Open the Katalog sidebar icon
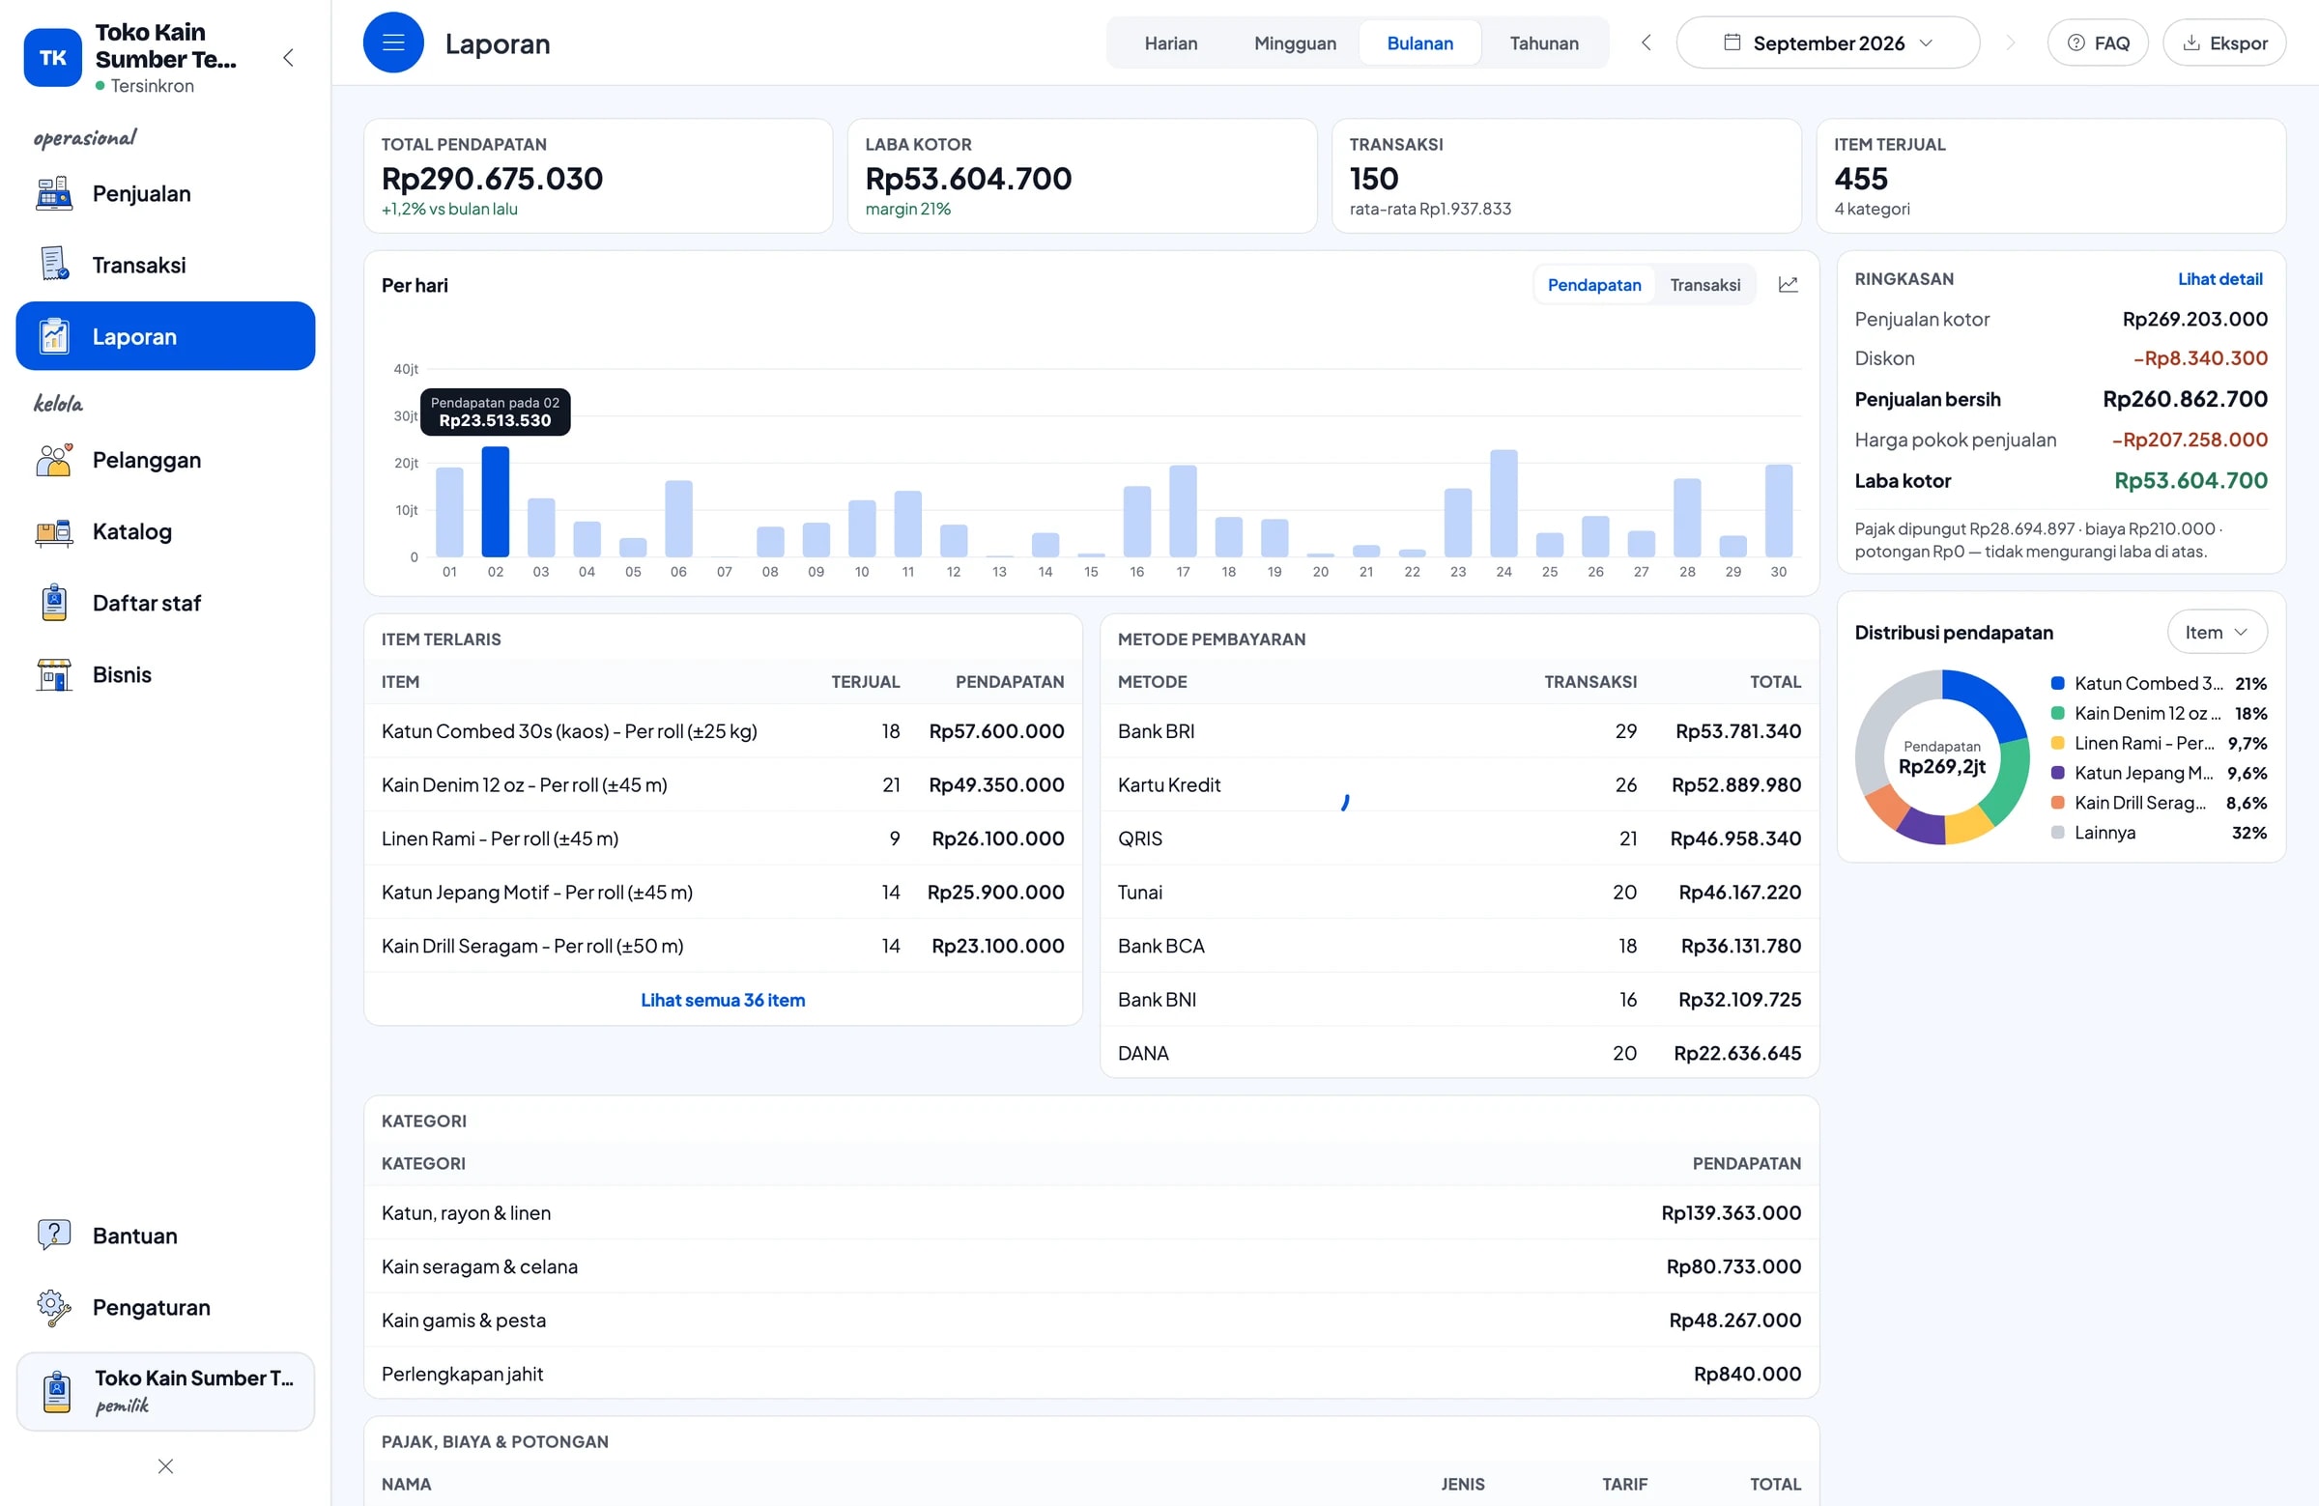The width and height of the screenshot is (2319, 1506). [53, 532]
